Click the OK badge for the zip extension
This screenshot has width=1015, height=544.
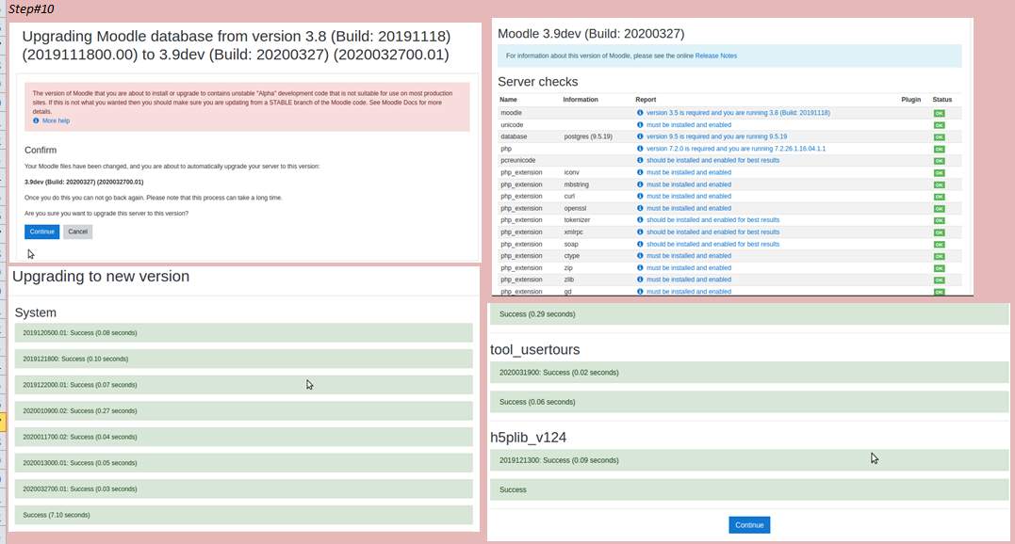939,268
